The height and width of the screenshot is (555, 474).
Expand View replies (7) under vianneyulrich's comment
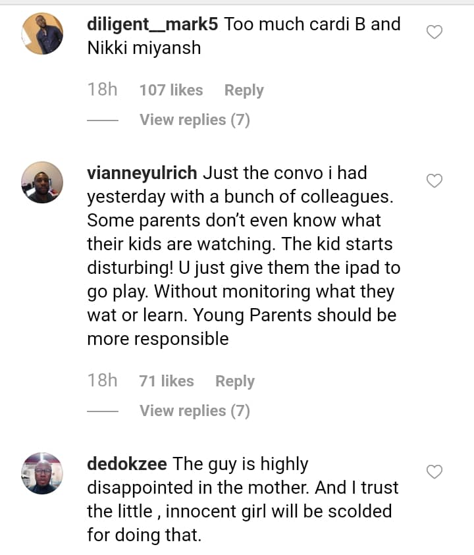[x=194, y=411]
